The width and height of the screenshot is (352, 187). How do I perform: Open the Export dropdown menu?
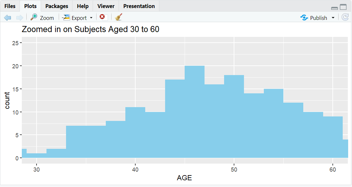(x=91, y=18)
